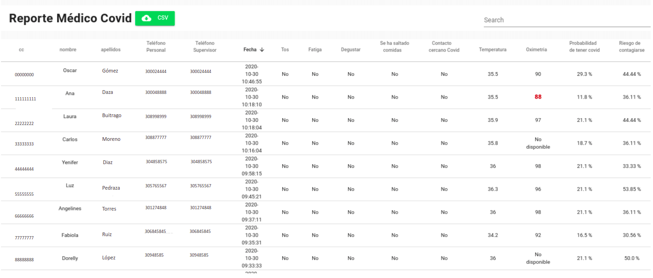The width and height of the screenshot is (653, 278).
Task: Click the surname Pedraza
Action: [x=111, y=188]
